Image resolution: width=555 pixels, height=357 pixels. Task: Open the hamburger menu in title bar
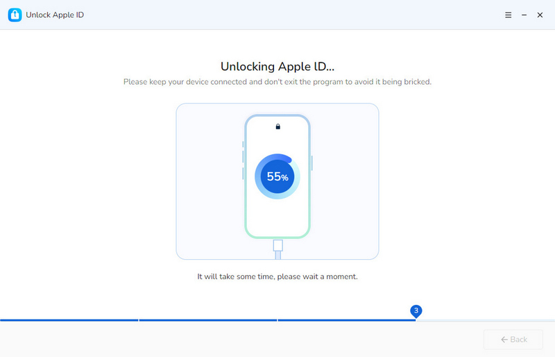[508, 15]
